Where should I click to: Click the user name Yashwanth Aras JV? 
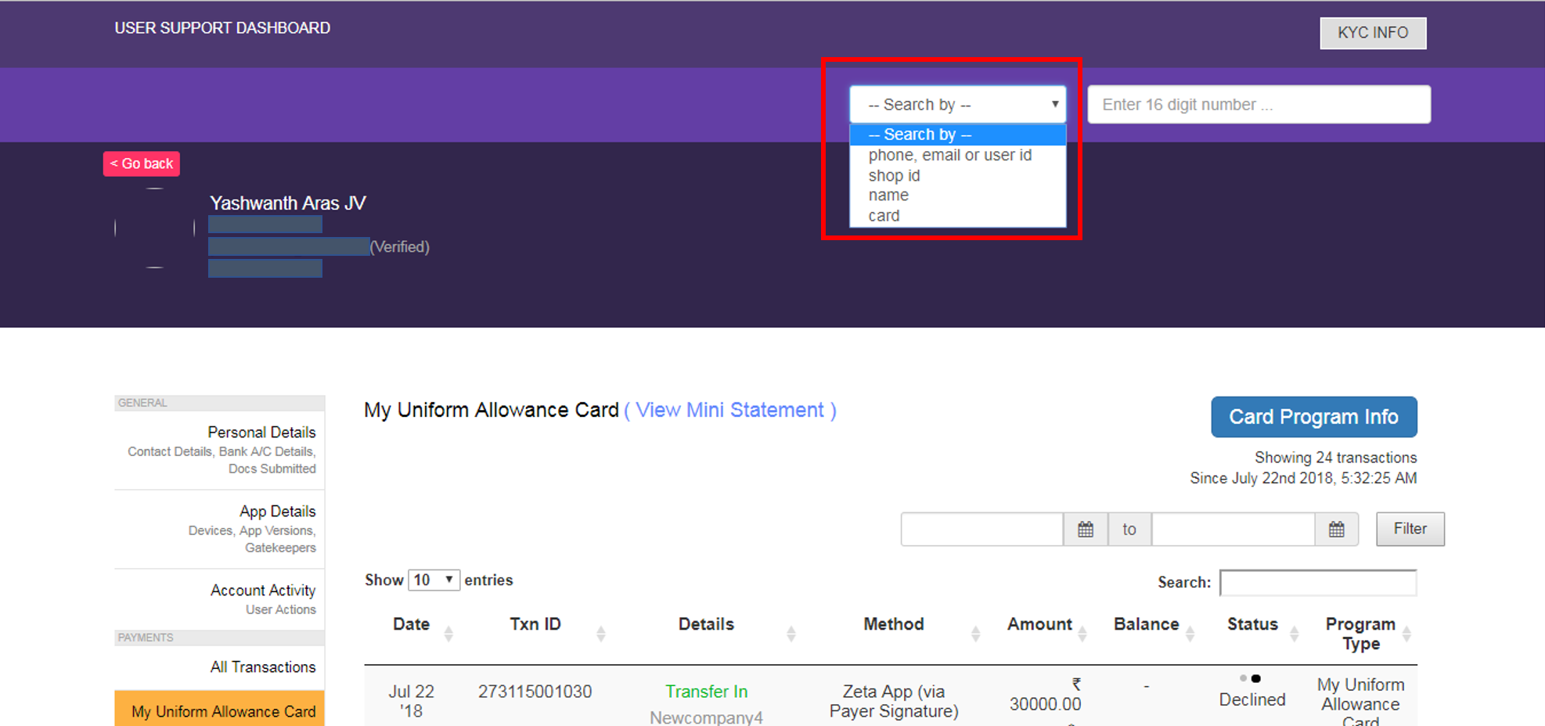coord(288,203)
